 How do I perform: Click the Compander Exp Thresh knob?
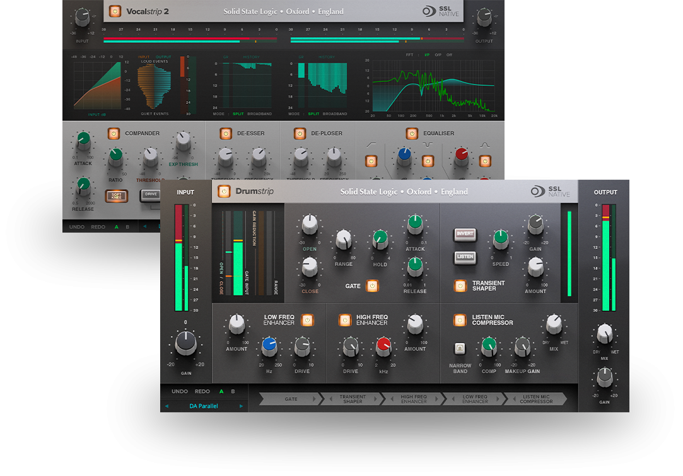point(183,141)
